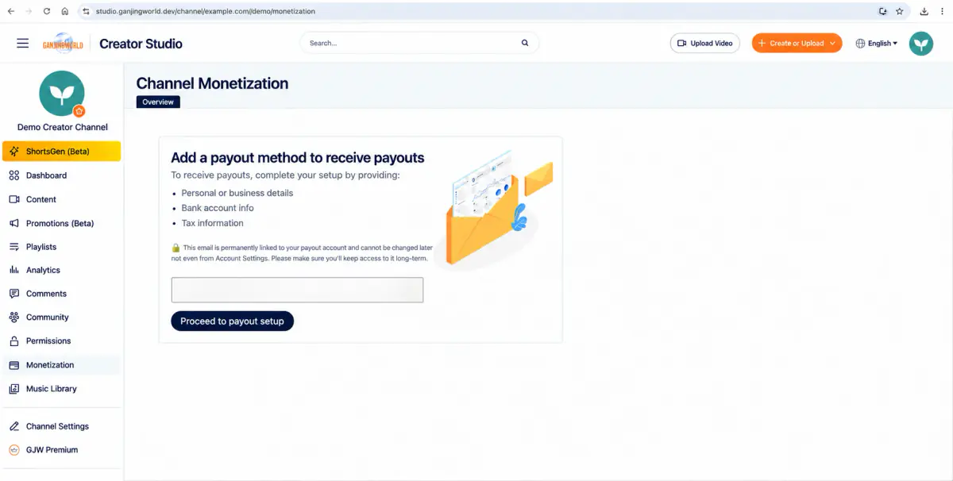
Task: Click the browser address bar URL
Action: pyautogui.click(x=205, y=12)
